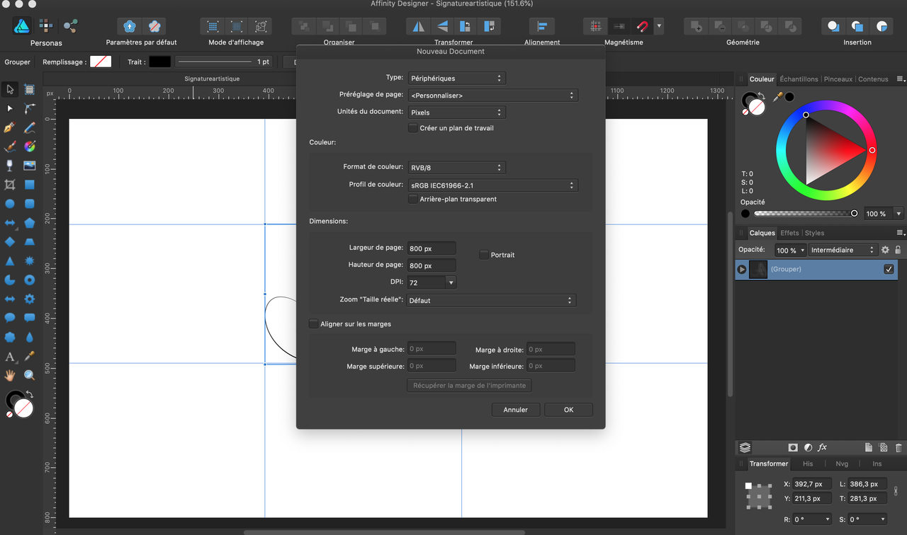The width and height of the screenshot is (907, 535).
Task: Pick the Rounded Rectangle tool
Action: pyautogui.click(x=30, y=204)
